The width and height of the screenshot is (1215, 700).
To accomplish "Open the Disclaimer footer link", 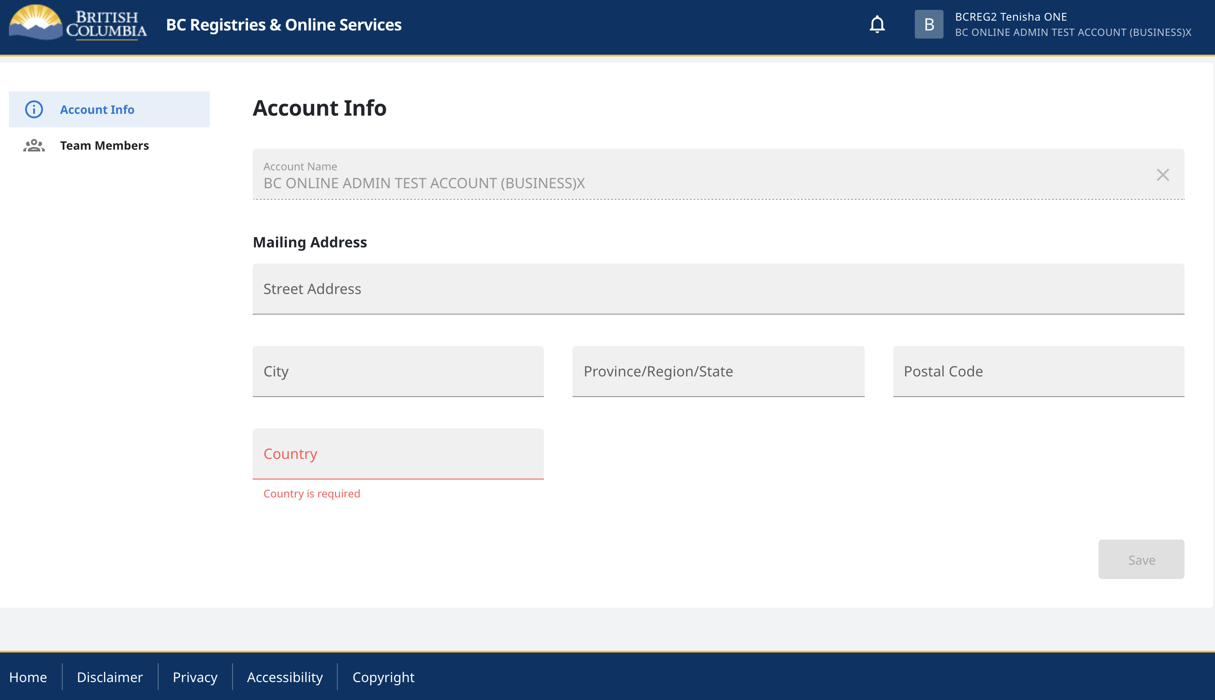I will click(110, 676).
